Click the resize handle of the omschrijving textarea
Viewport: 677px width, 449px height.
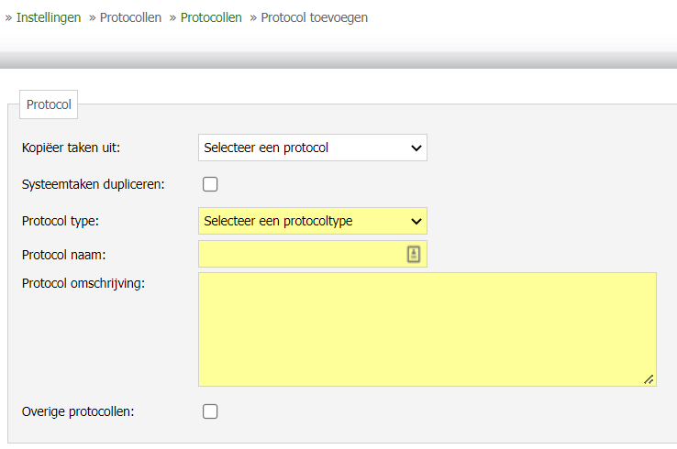tap(649, 378)
